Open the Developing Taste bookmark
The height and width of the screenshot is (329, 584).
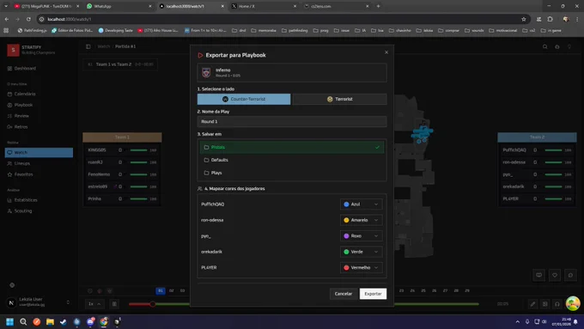tap(115, 31)
